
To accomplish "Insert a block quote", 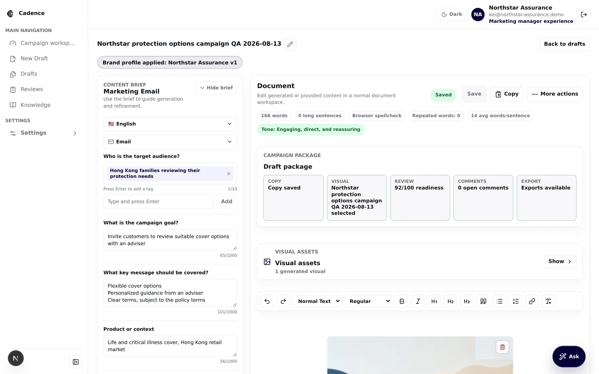I will pyautogui.click(x=483, y=301).
